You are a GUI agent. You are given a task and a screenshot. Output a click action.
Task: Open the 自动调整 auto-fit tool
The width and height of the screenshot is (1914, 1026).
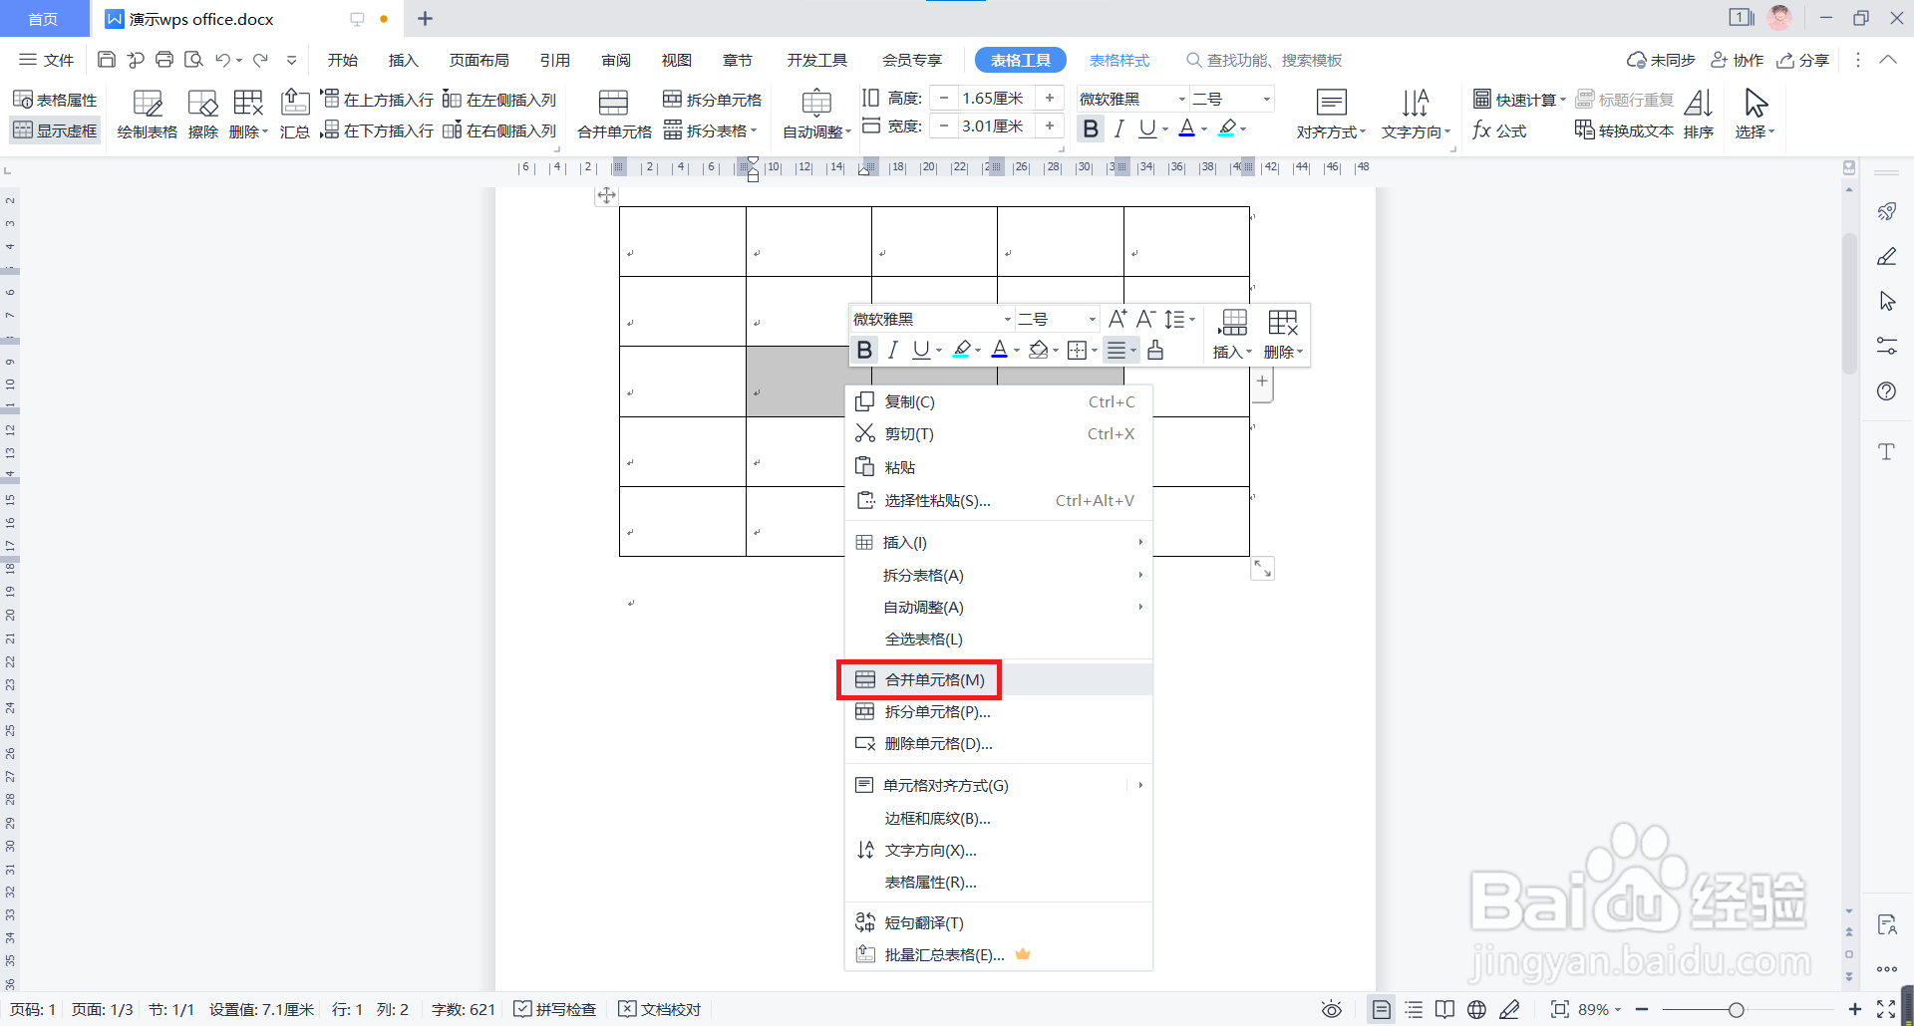(x=815, y=113)
